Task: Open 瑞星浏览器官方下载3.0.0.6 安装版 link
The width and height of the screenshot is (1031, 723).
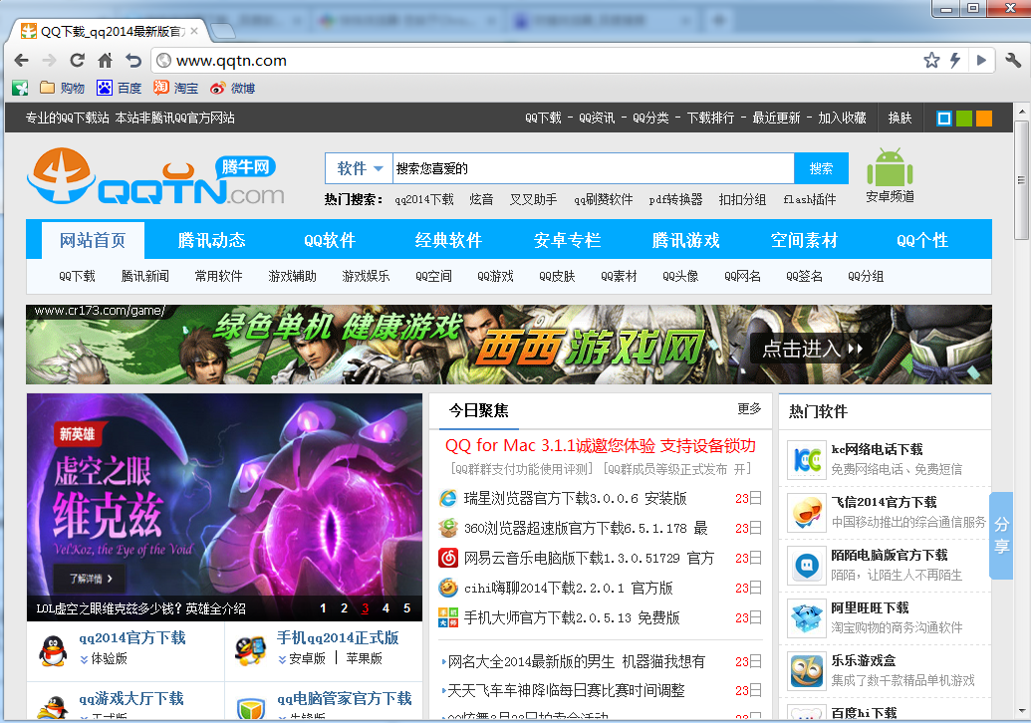Action: tap(576, 498)
